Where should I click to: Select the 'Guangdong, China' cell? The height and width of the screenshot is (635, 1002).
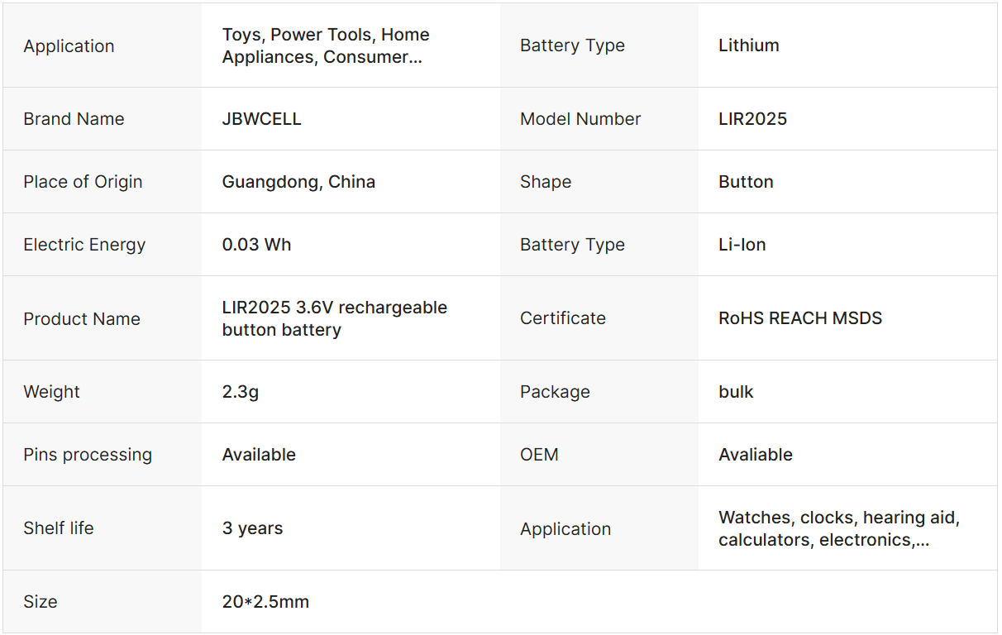pos(298,182)
